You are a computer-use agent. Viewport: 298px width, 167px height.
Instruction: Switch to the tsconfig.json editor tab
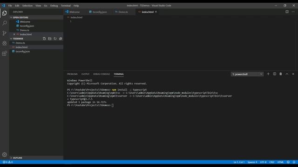coord(100,12)
